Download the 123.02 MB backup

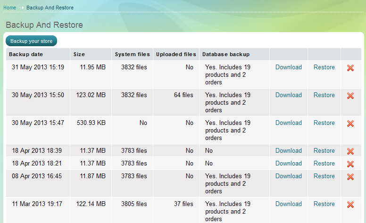(x=288, y=95)
